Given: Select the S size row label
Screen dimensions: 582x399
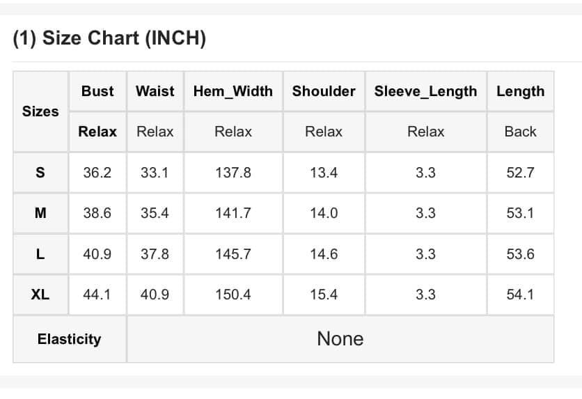Looking at the screenshot, I should [40, 173].
